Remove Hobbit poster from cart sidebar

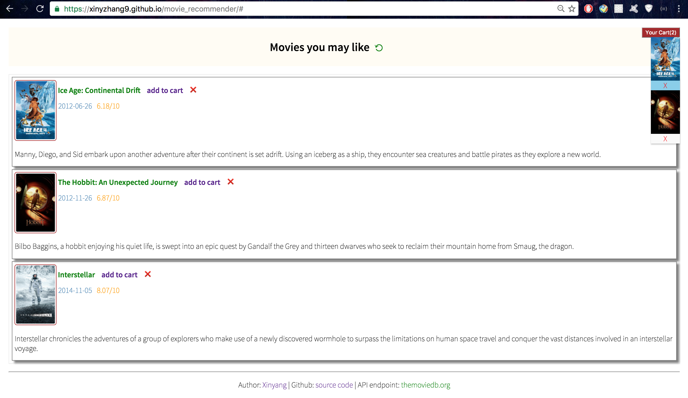pos(665,139)
